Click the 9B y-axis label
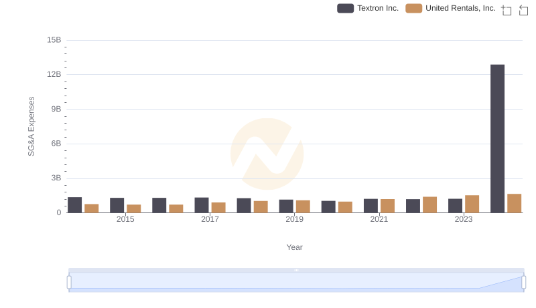This screenshot has width=536, height=308. pos(56,109)
